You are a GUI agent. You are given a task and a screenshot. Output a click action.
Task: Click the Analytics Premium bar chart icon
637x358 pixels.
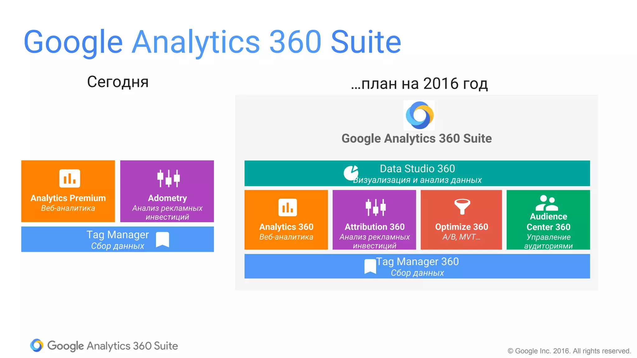pos(70,178)
